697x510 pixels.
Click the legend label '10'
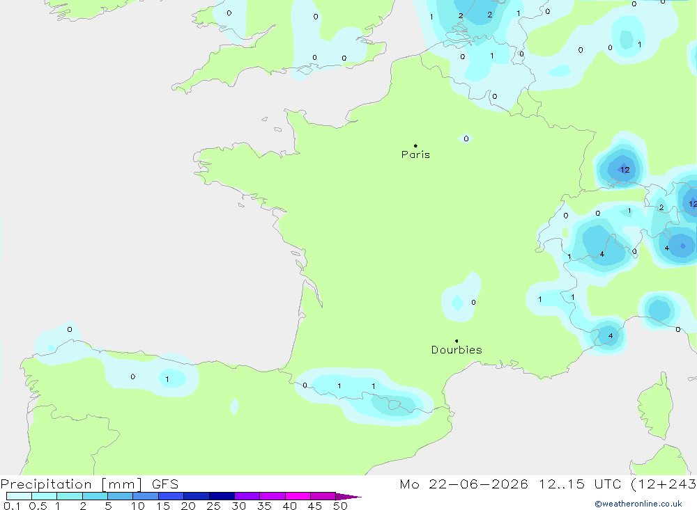point(138,506)
